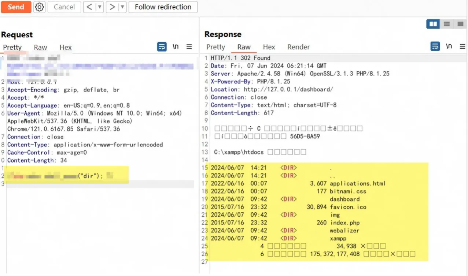Click the webalizer directory entry
The height and width of the screenshot is (276, 468).
[x=344, y=231]
